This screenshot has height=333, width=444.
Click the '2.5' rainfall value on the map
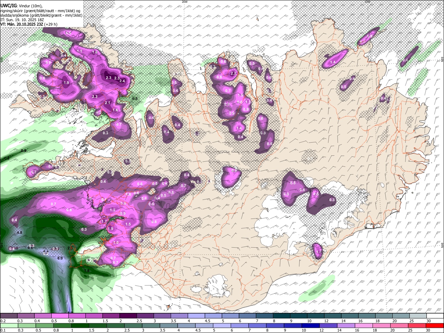(70, 248)
